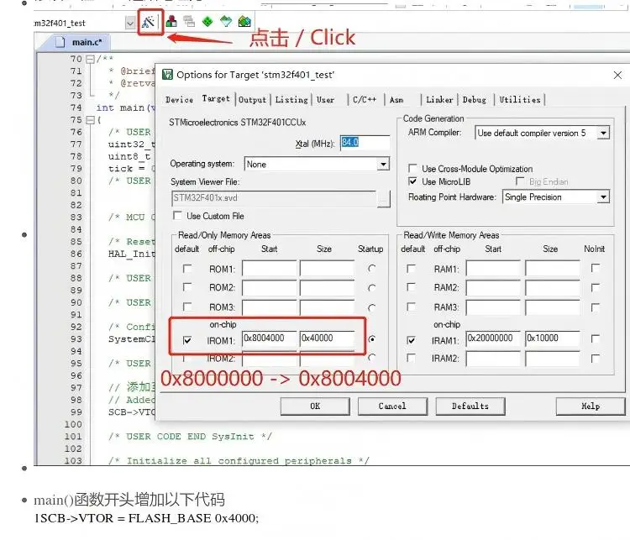Switch to the Output tab
Viewport: 630px width, 540px height.
pyautogui.click(x=252, y=100)
